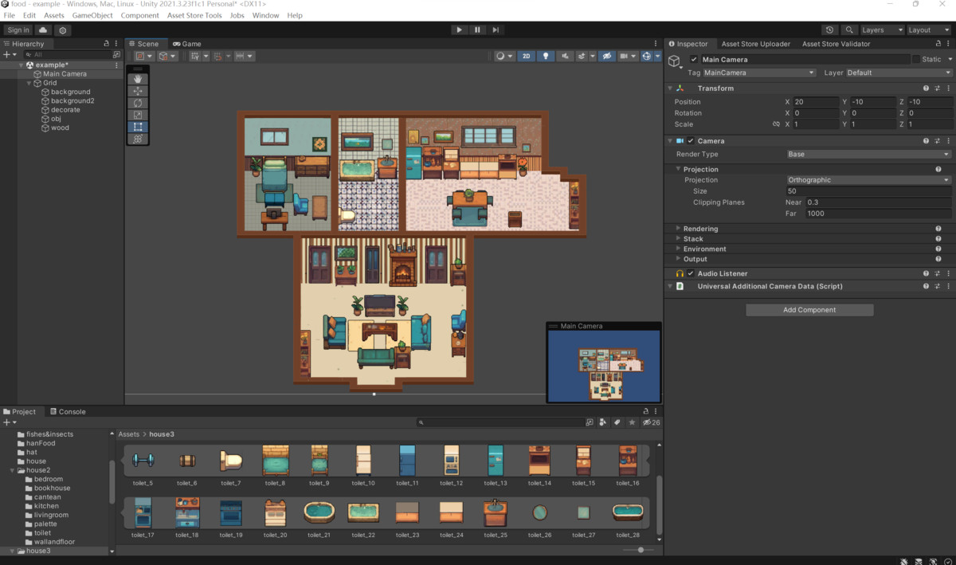Select the Scale tool
This screenshot has width=956, height=565.
(138, 115)
